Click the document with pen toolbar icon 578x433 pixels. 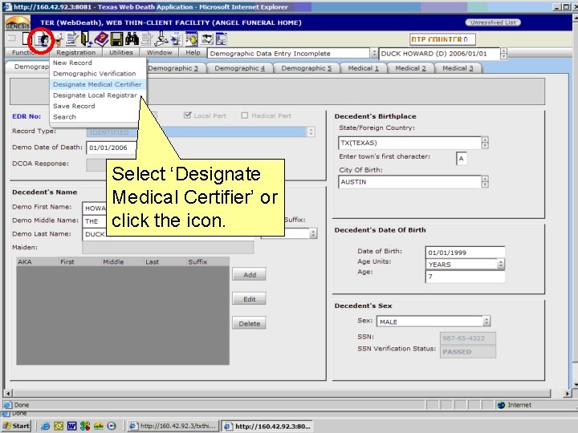click(72, 38)
